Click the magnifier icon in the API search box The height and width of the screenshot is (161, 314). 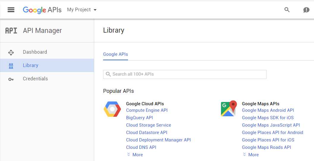(108, 74)
